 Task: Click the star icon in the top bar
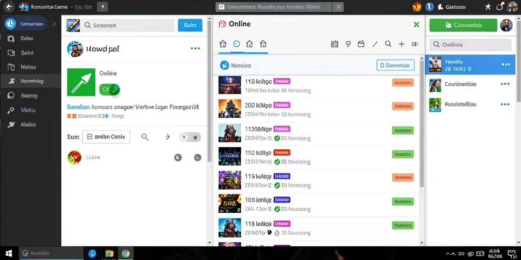click(488, 7)
